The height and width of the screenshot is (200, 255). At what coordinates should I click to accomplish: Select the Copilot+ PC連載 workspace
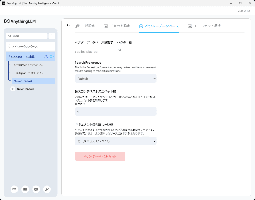coord(31,57)
